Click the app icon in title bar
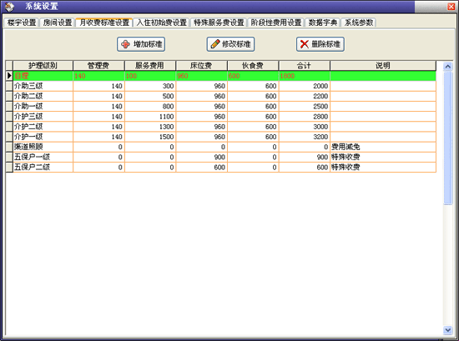459x341 pixels. pos(10,7)
